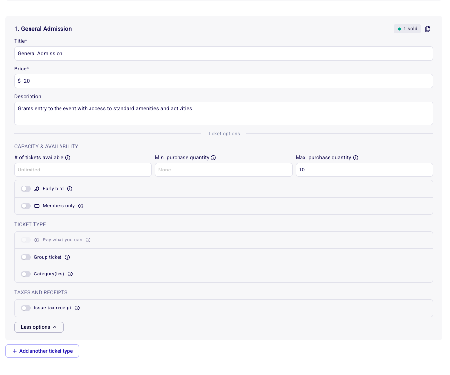Click the Early bird bird icon

37,189
